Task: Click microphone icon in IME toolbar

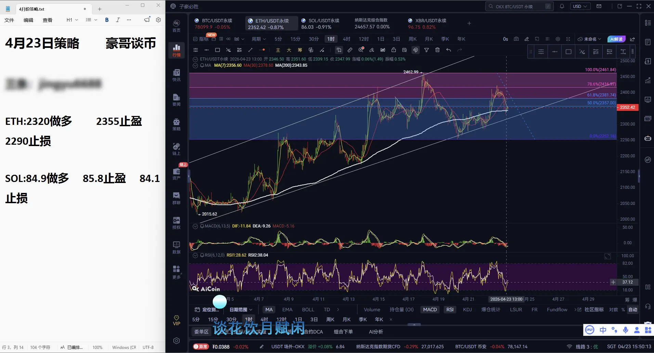Action: tap(626, 330)
